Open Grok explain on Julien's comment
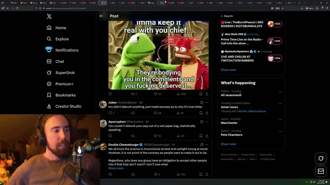 (202, 103)
